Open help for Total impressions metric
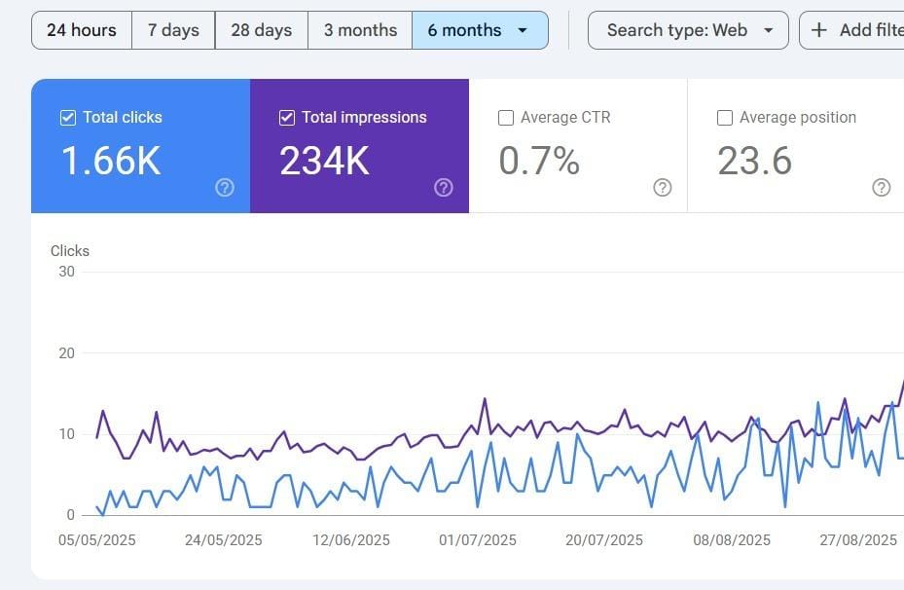 pyautogui.click(x=444, y=188)
